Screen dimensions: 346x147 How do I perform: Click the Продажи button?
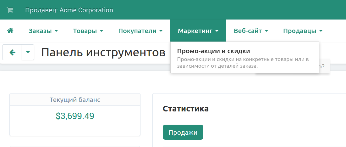tap(183, 133)
